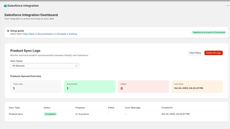Screen dimensions: 230x129
Task: Click the Last Sync date card
Action: point(197,87)
